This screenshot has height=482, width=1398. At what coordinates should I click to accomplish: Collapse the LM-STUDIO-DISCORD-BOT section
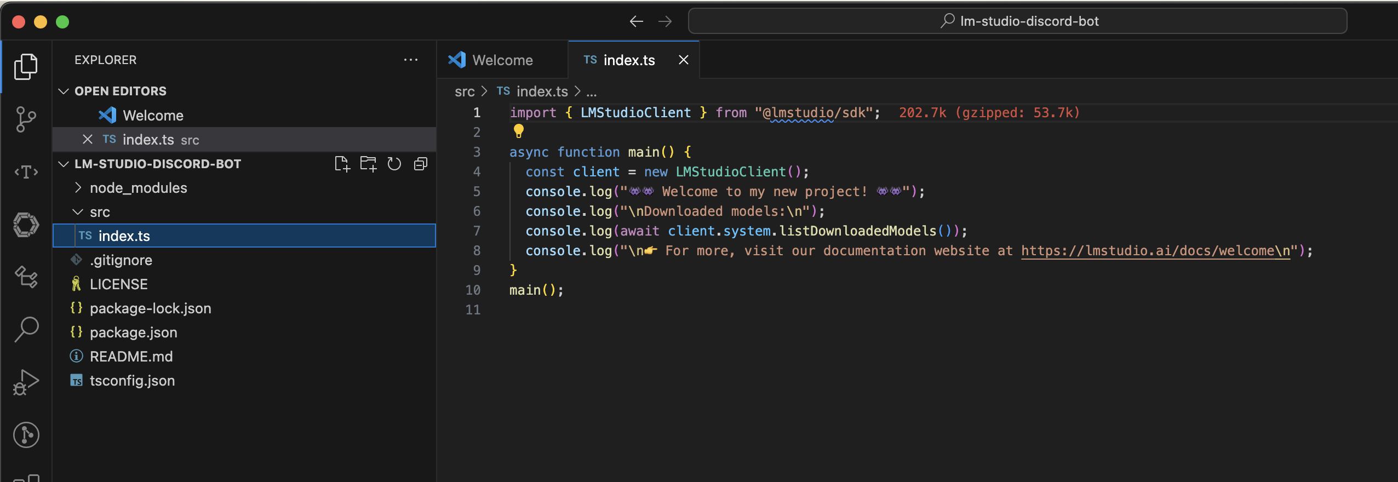[x=64, y=164]
